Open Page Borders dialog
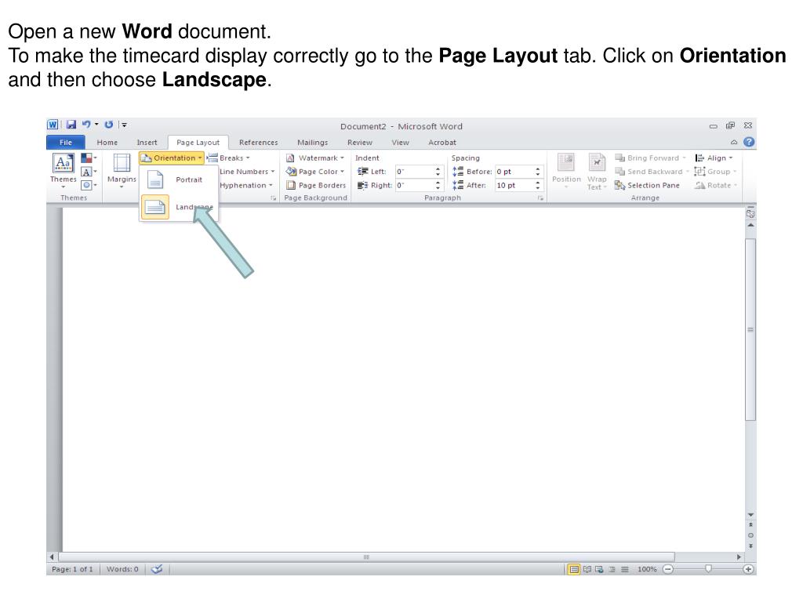Image resolution: width=803 pixels, height=602 pixels. [x=316, y=185]
